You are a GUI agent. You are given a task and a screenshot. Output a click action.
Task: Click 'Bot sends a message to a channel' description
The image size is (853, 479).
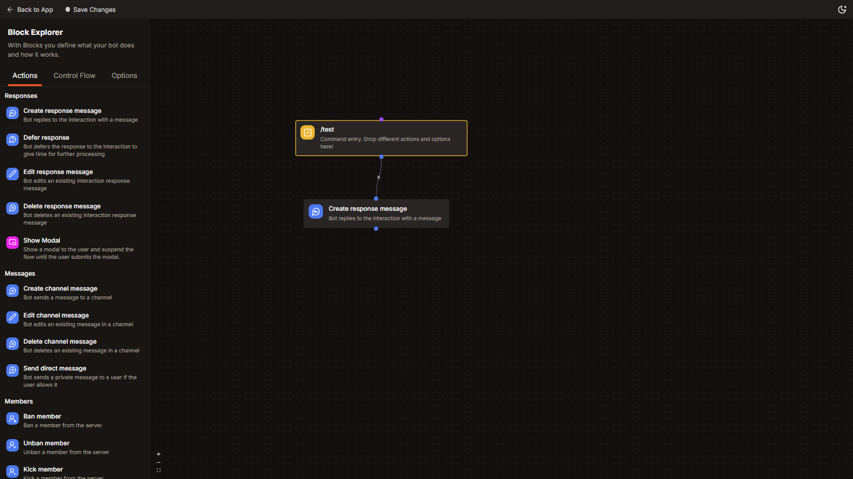click(67, 298)
